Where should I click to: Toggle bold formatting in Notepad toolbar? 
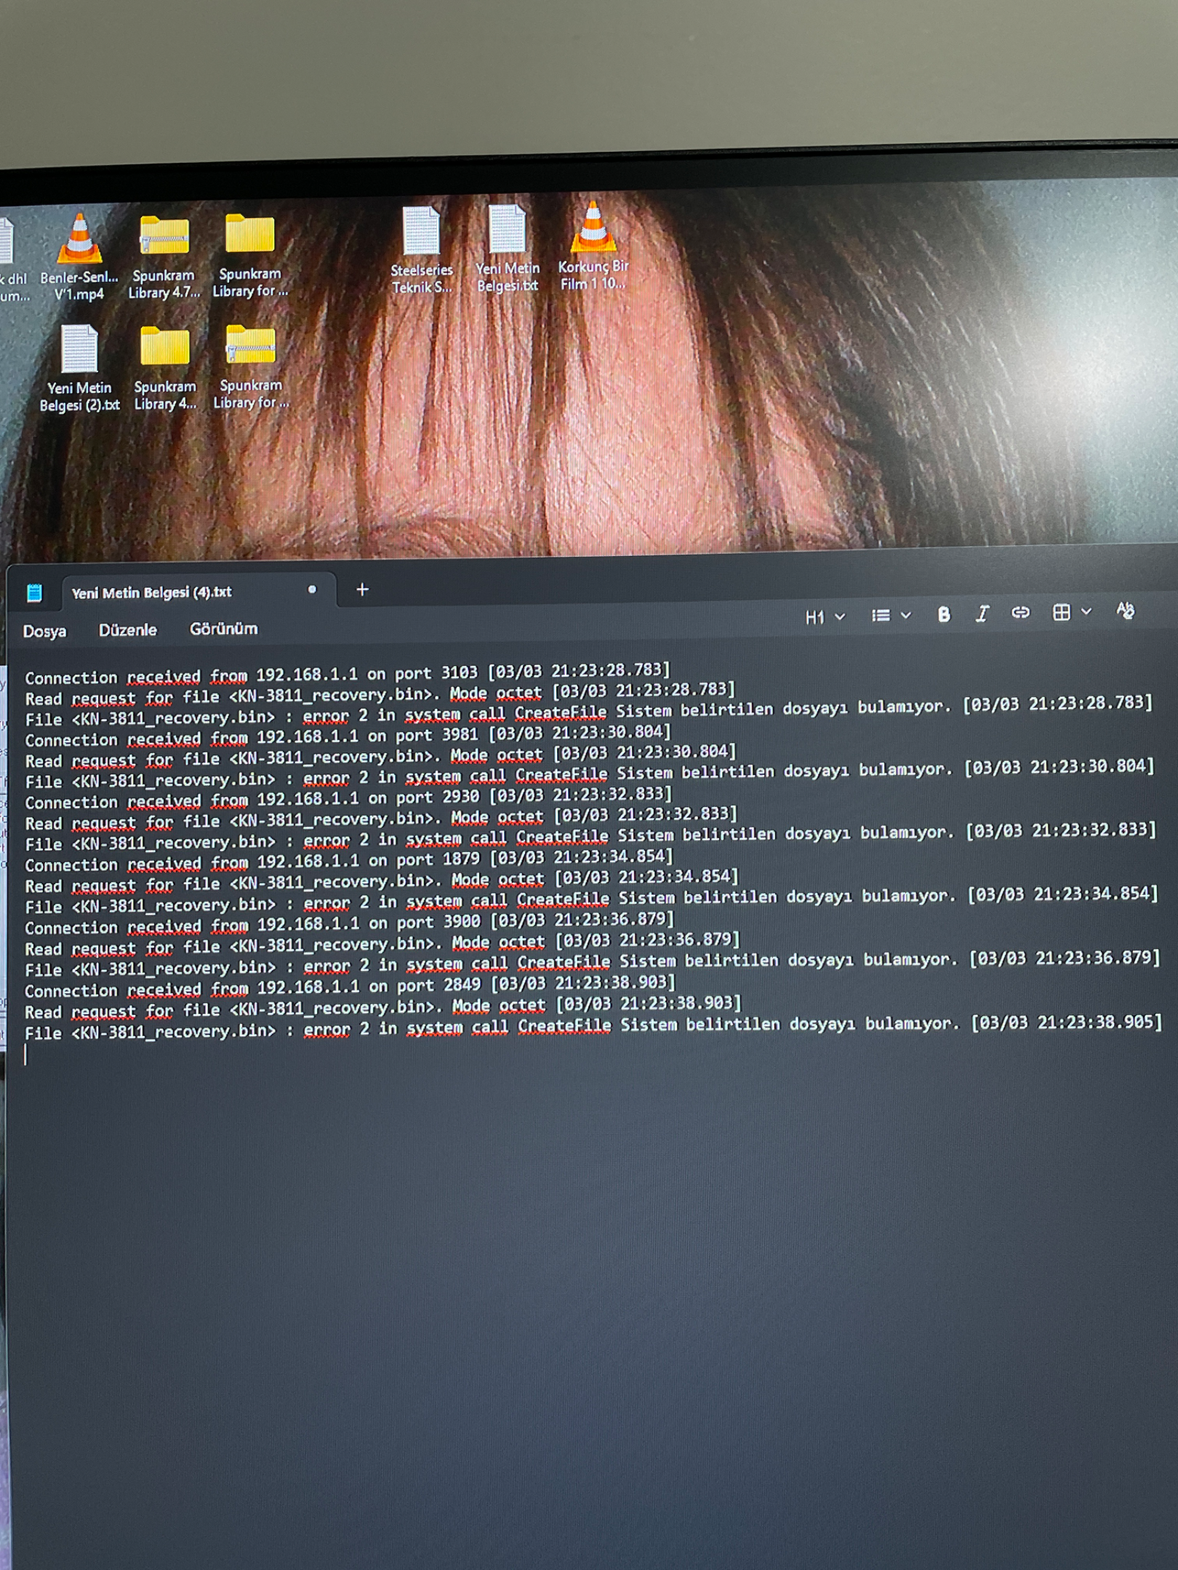(x=943, y=615)
